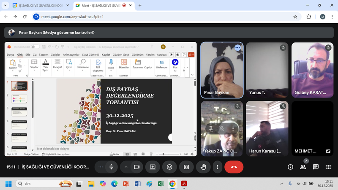
Task: Leave the call with the red button
Action: pyautogui.click(x=234, y=167)
